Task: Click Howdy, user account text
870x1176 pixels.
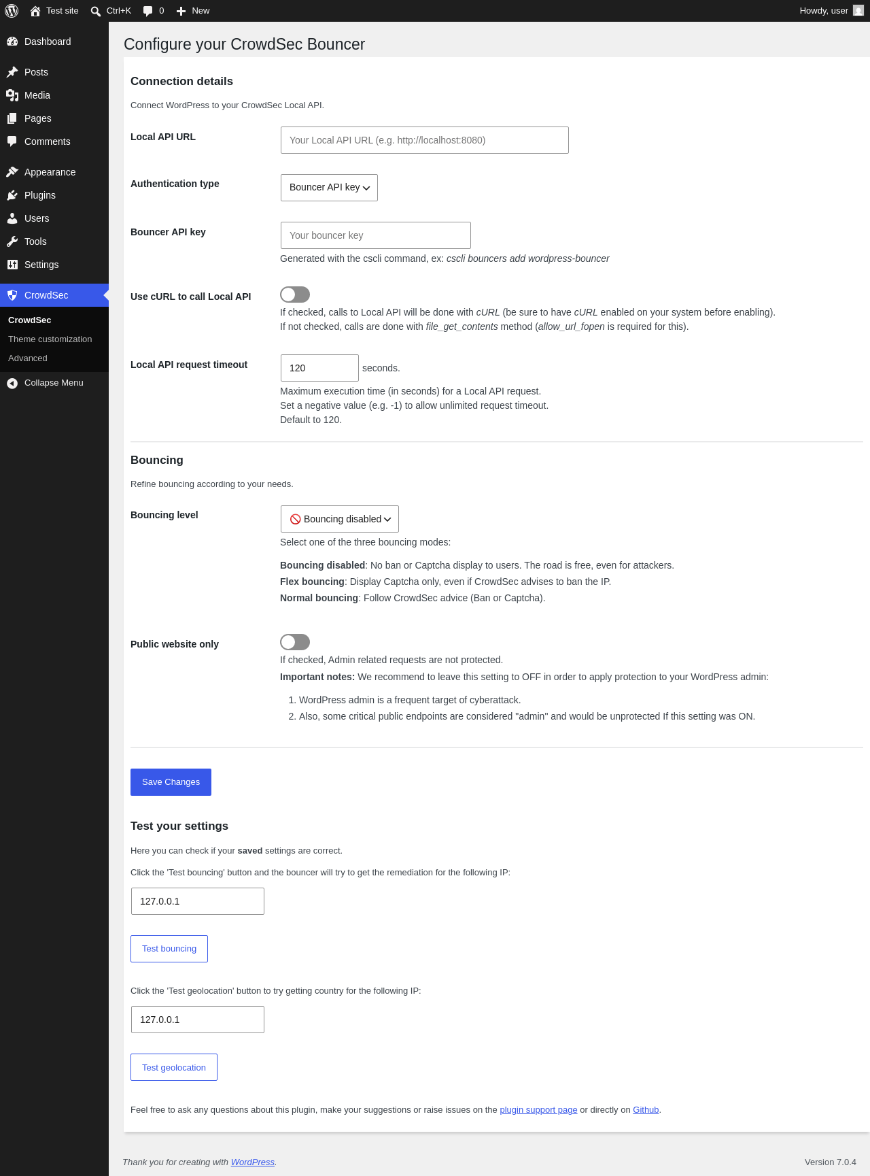Action: click(824, 11)
